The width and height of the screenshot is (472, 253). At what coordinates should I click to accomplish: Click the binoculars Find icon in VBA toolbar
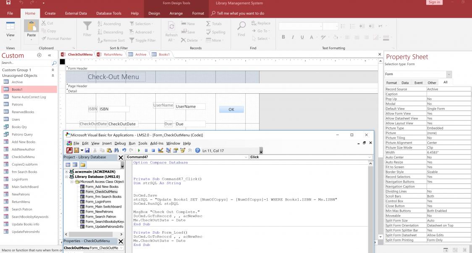click(x=116, y=150)
